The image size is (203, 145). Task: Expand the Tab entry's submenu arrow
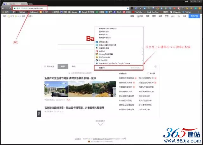point(142,60)
